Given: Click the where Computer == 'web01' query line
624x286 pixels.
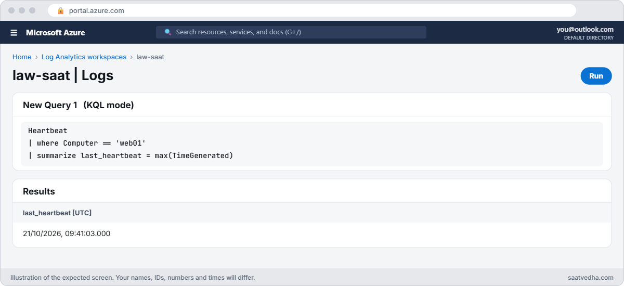Looking at the screenshot, I should pos(87,143).
